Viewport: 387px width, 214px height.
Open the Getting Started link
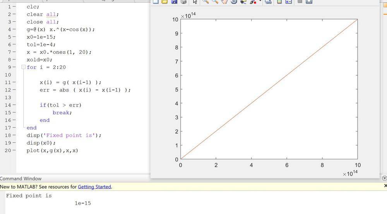[94, 187]
